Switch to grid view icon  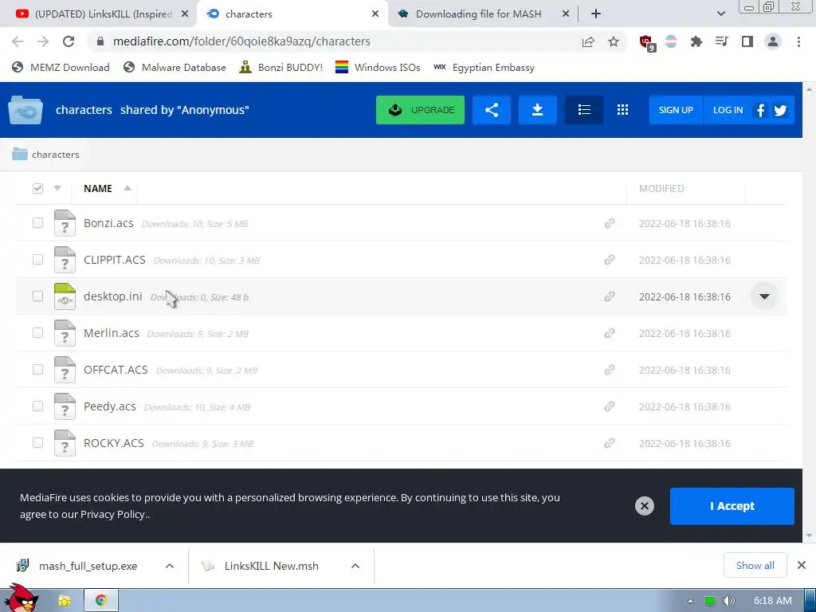[x=622, y=110]
